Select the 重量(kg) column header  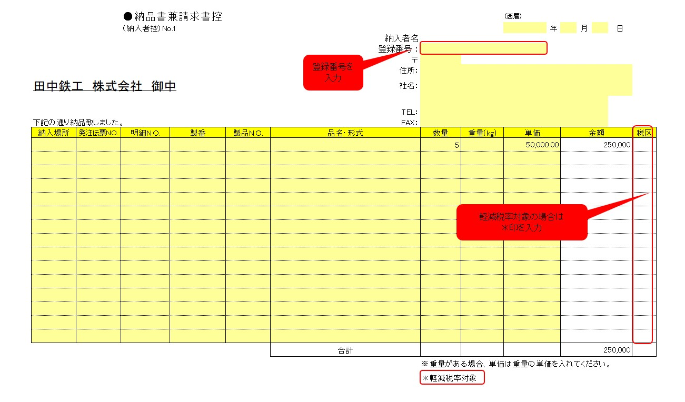[x=482, y=133]
